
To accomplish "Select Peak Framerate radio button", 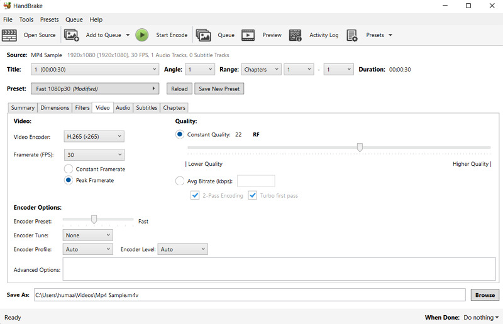I will tap(69, 180).
